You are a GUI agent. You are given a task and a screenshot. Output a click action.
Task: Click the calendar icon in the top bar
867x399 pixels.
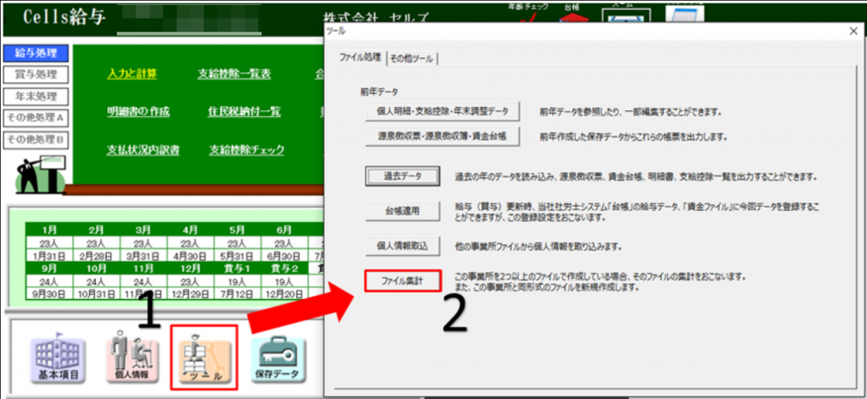coord(685,14)
